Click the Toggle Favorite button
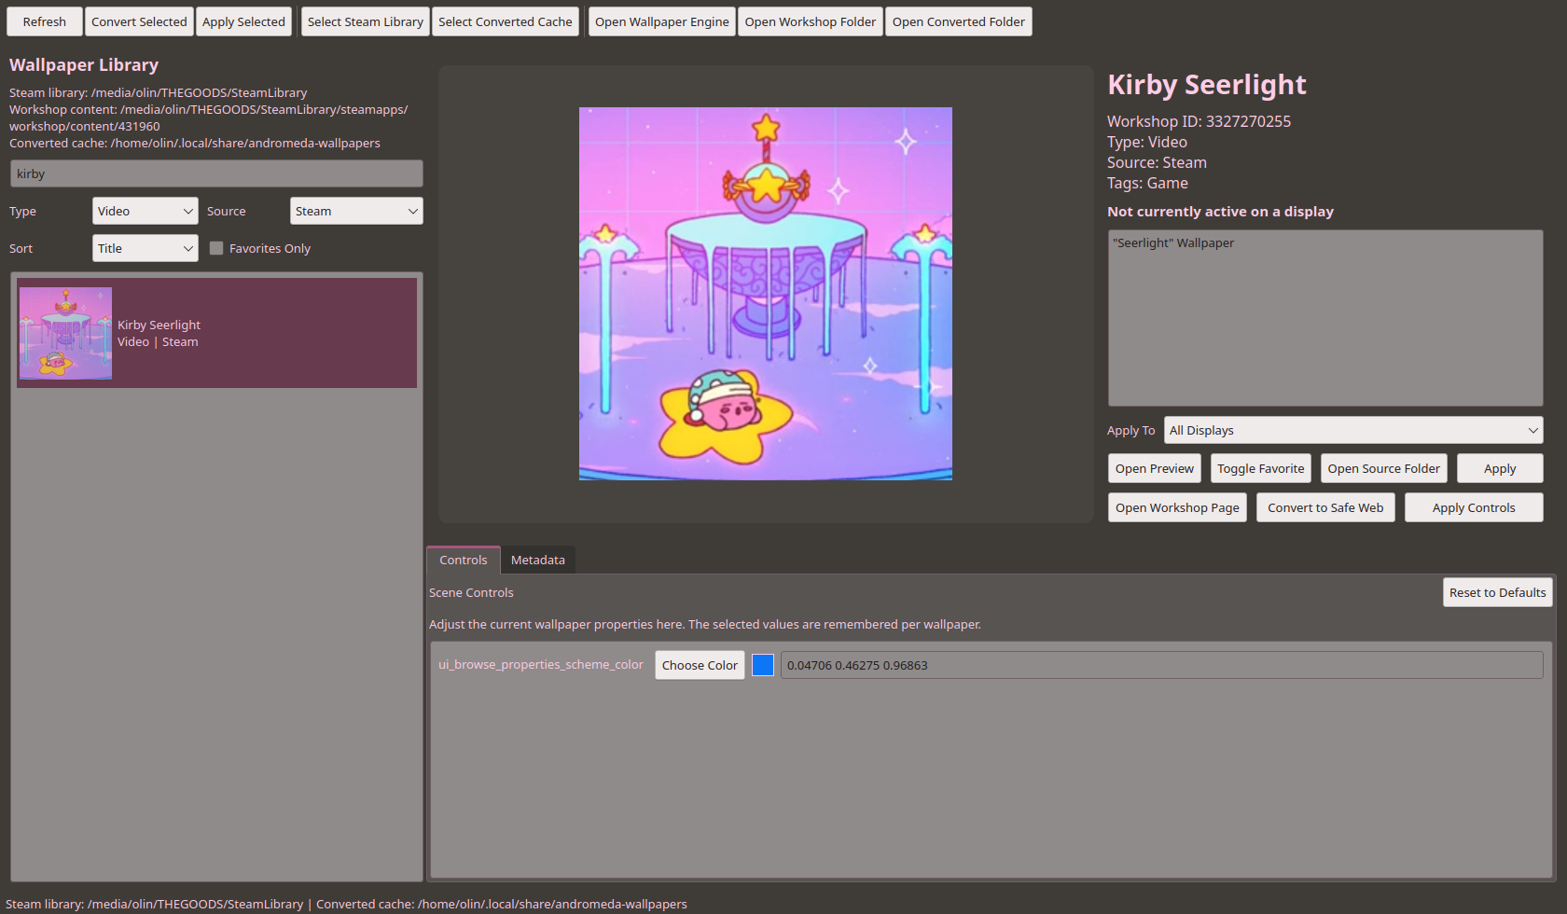 1261,468
